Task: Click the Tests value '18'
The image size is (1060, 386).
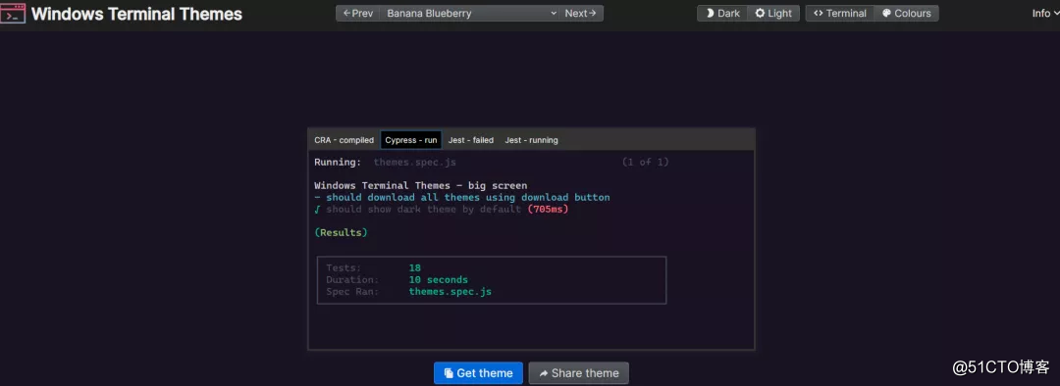Action: coord(415,267)
